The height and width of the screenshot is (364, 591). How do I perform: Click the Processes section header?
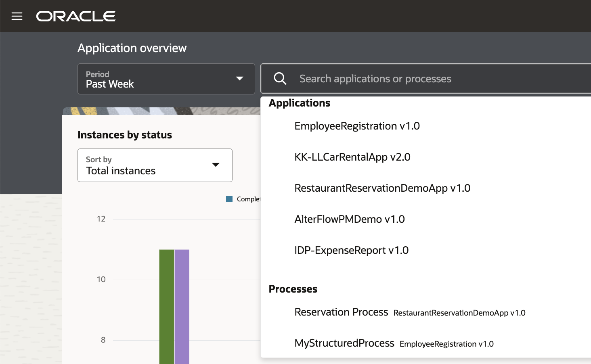[293, 289]
